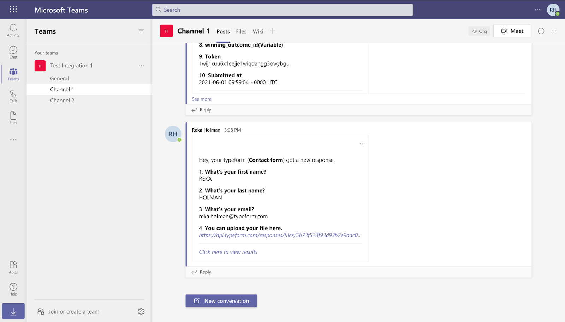The width and height of the screenshot is (565, 322).
Task: Start a New conversation
Action: coord(221,301)
